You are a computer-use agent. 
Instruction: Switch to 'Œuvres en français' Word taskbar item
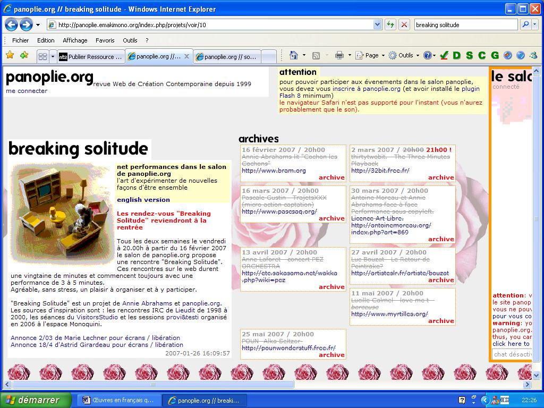tap(118, 401)
